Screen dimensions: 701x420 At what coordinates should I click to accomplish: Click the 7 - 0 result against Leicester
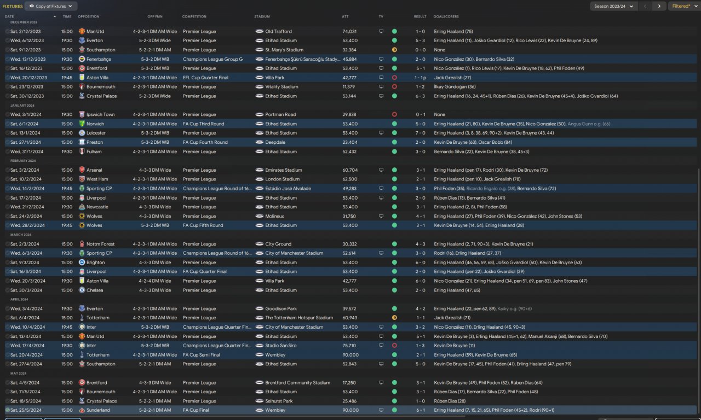[x=420, y=133]
